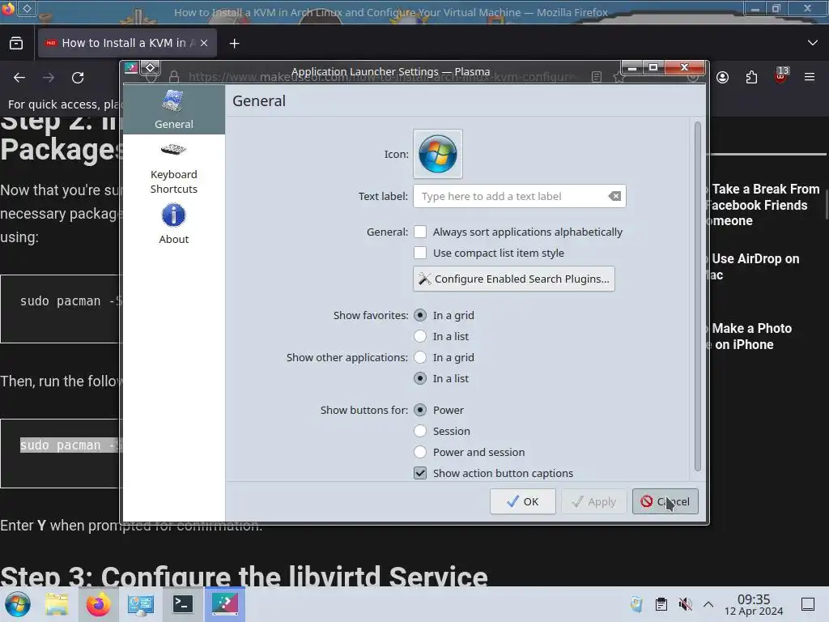Open Firefox tab overview icon
Viewport: 829px width, 622px height.
[16, 43]
